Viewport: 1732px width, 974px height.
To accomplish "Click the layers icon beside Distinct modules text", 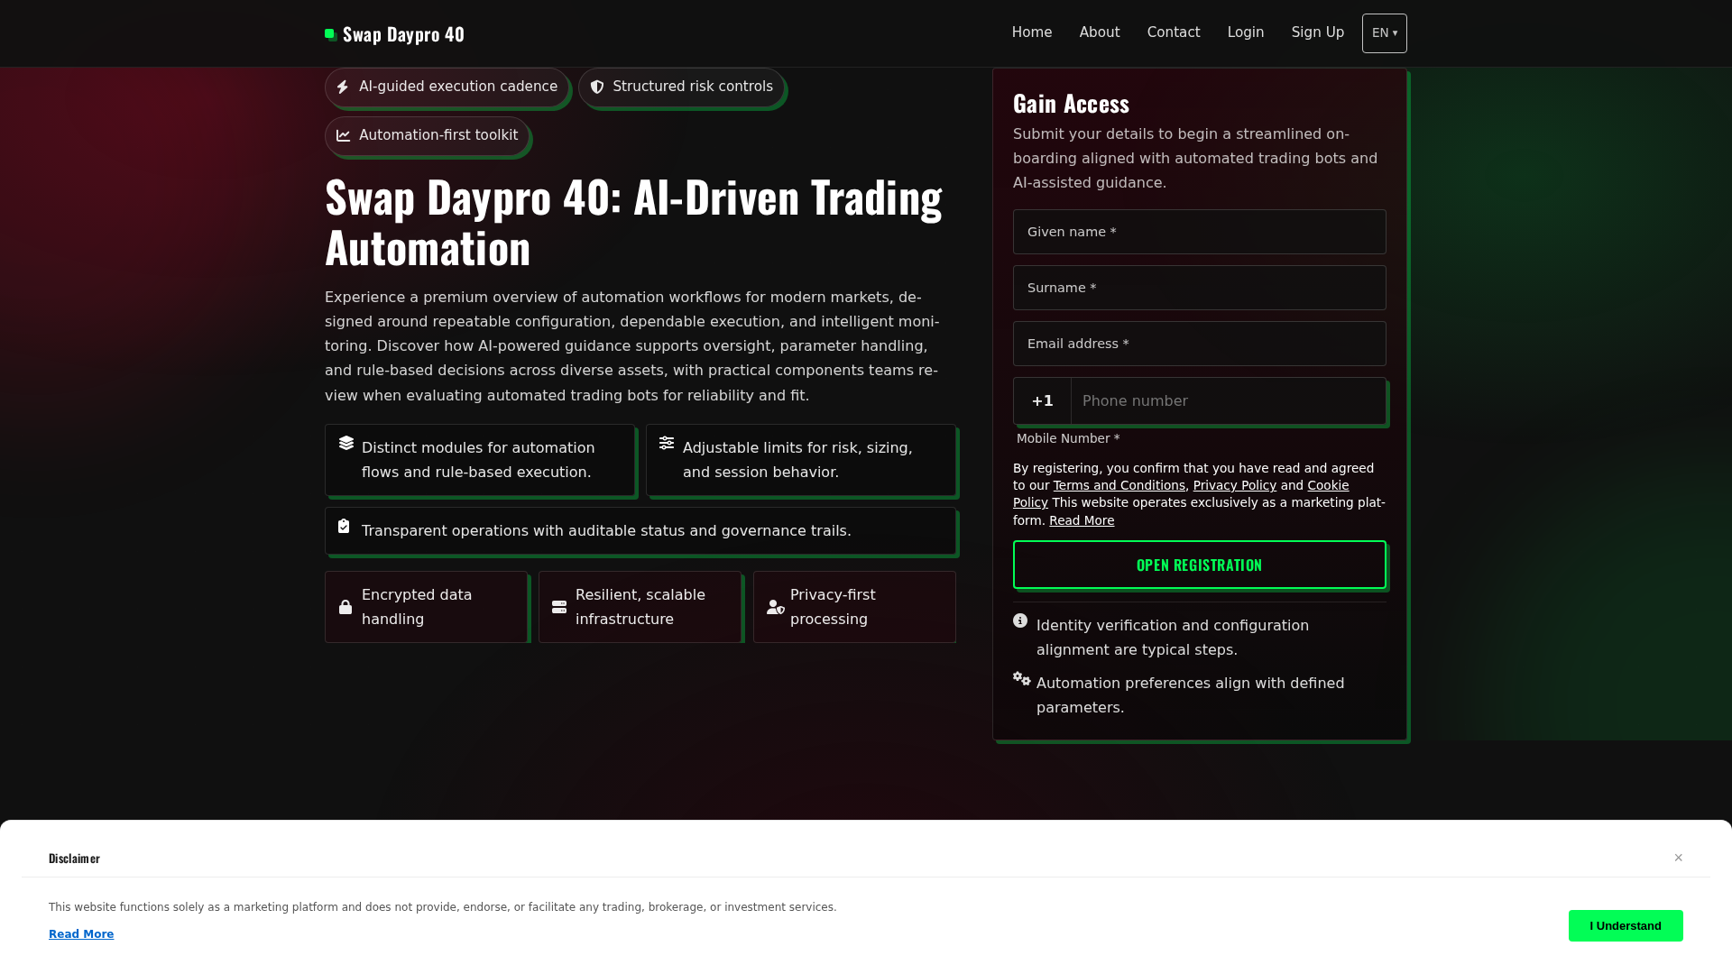I will [x=346, y=442].
